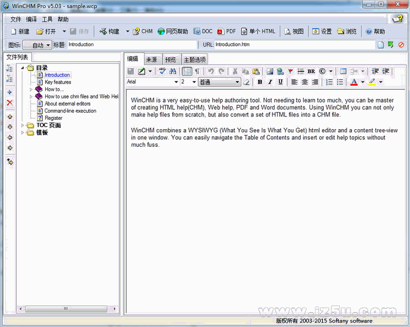Open the 工具 menu
Image resolution: width=410 pixels, height=327 pixels.
tap(47, 19)
